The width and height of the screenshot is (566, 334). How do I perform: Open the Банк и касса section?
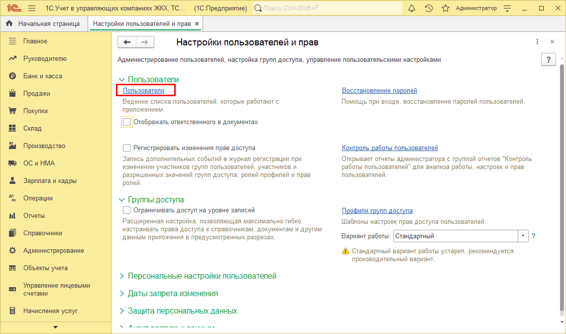coord(42,76)
